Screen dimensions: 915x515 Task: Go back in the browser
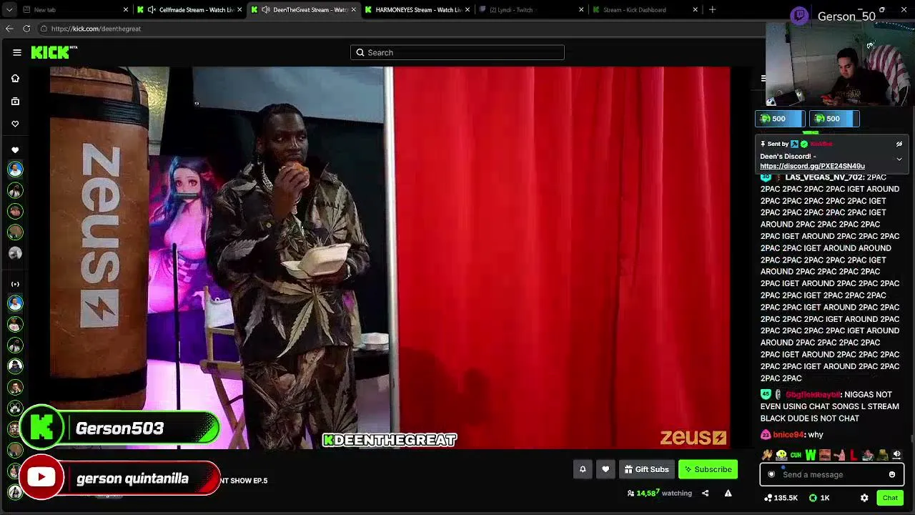[x=9, y=29]
